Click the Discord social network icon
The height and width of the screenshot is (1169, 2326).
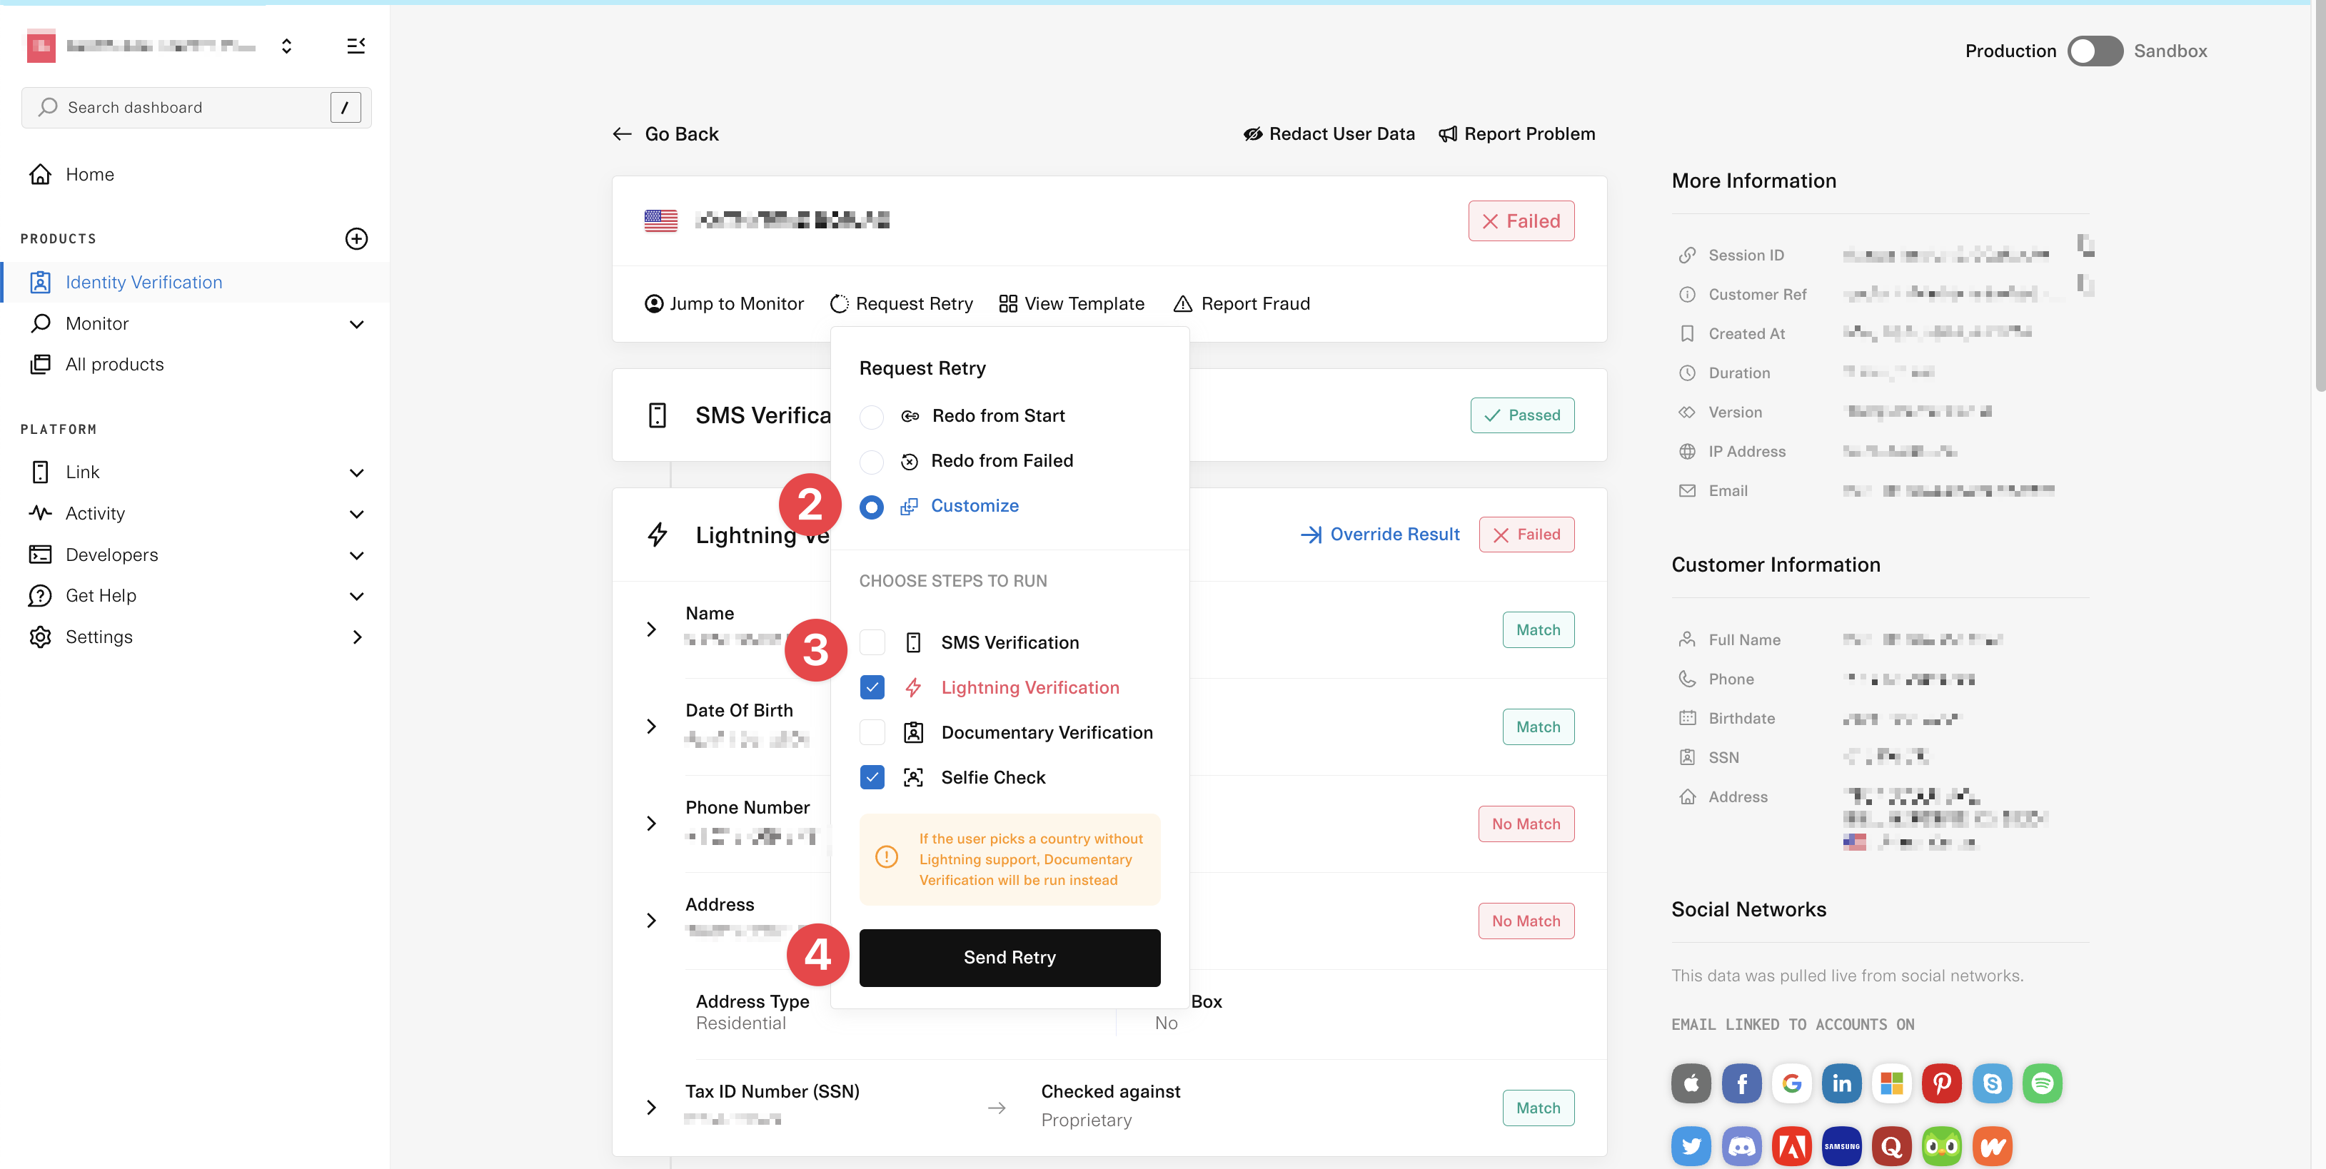point(1741,1146)
